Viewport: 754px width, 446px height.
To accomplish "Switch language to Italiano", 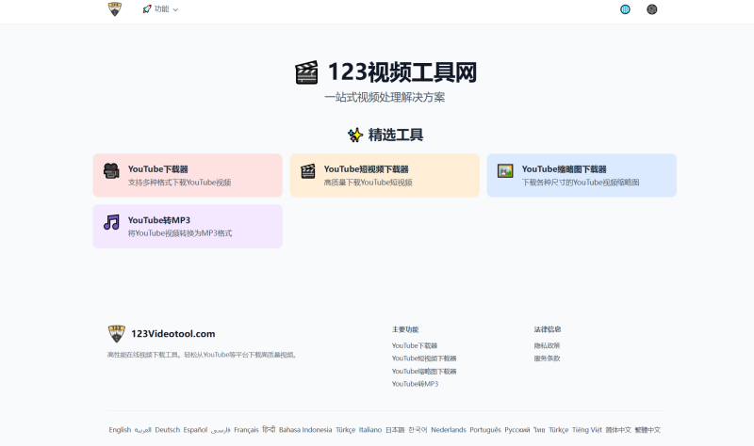I will [x=370, y=430].
